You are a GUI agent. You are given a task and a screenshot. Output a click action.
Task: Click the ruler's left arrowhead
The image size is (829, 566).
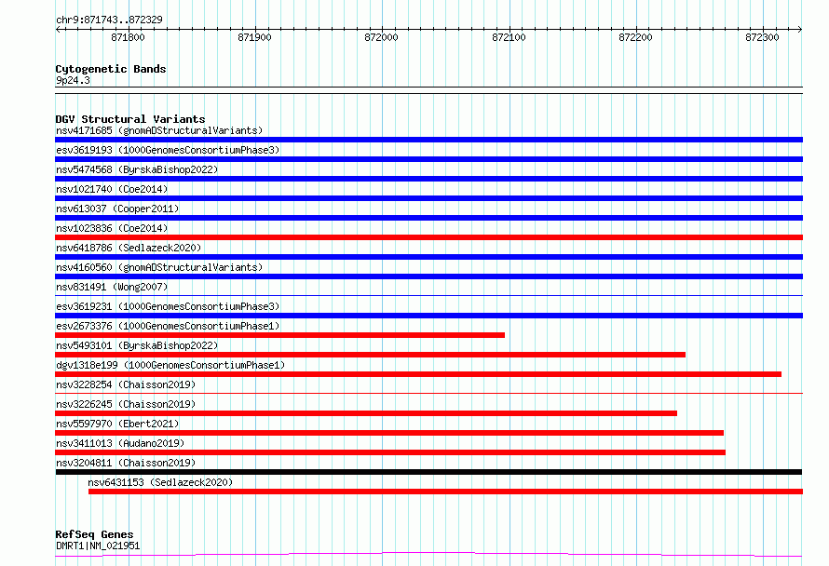tap(58, 29)
